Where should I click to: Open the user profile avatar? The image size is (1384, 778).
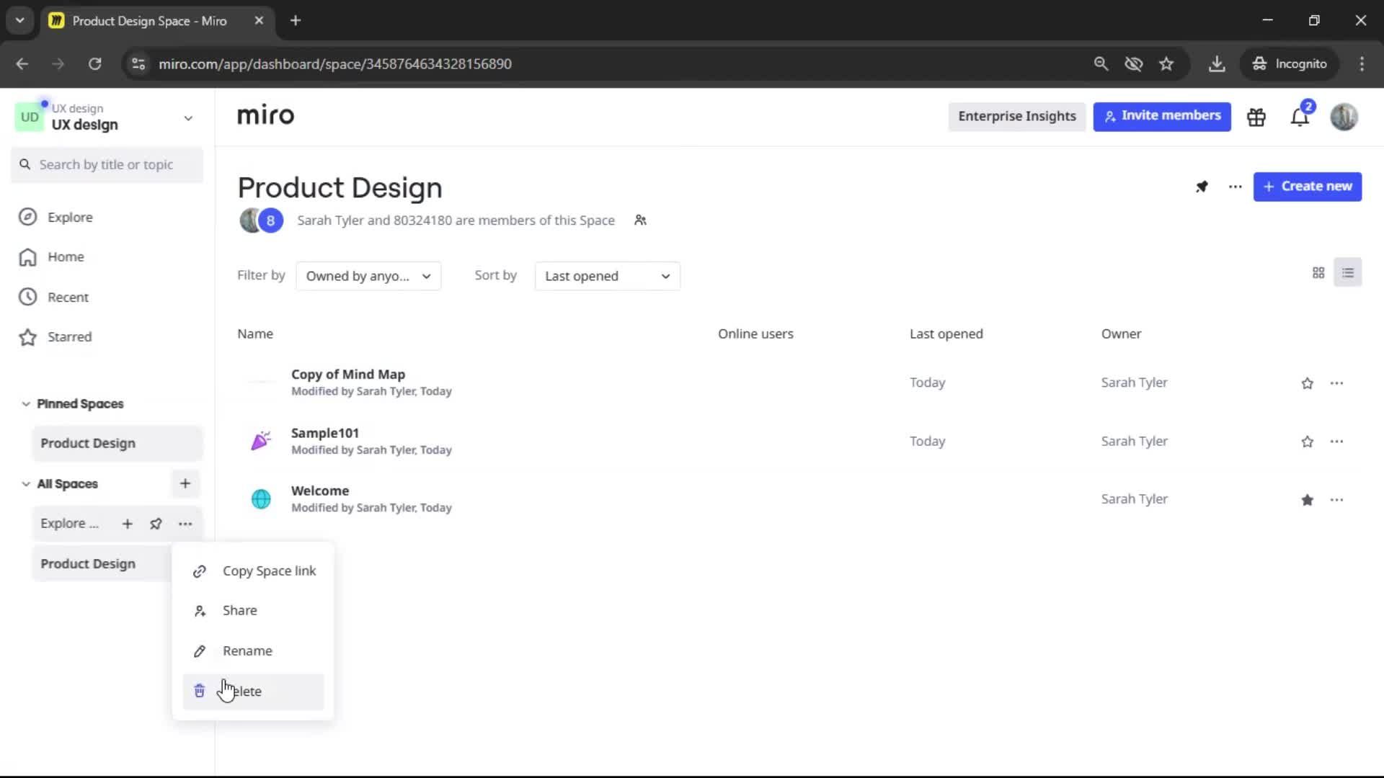1344,117
